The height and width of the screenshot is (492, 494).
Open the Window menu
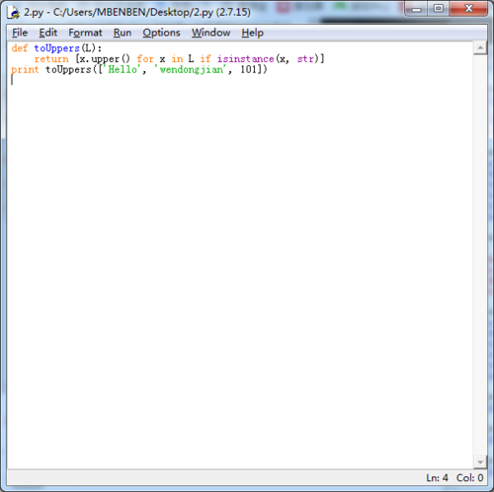(211, 33)
